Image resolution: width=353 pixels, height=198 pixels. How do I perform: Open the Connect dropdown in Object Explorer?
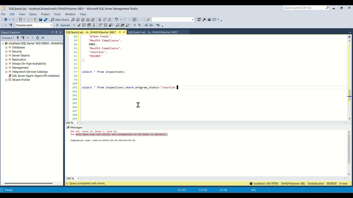8,38
